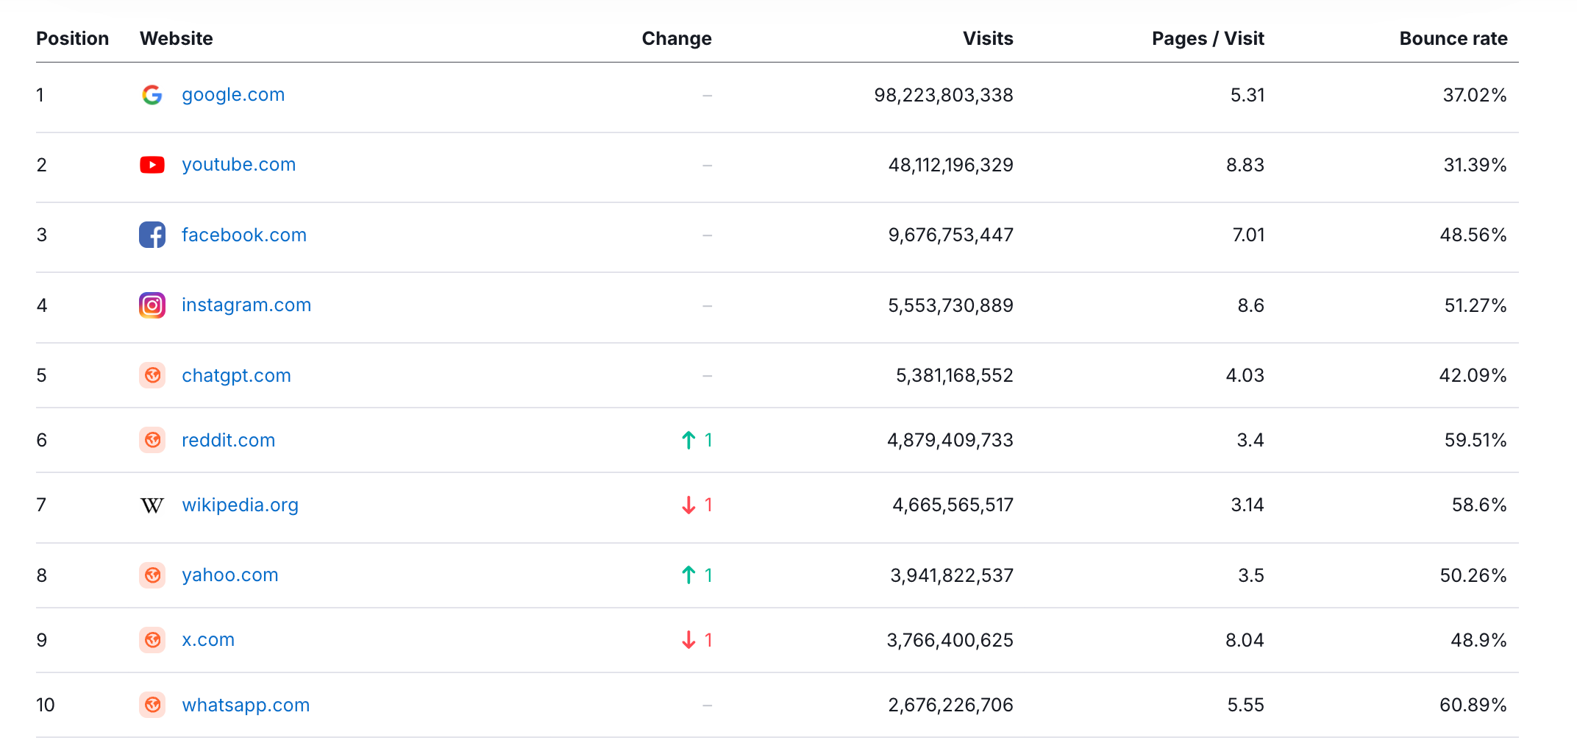Select visits value 5,553,730,889
The width and height of the screenshot is (1577, 743).
pyautogui.click(x=950, y=306)
